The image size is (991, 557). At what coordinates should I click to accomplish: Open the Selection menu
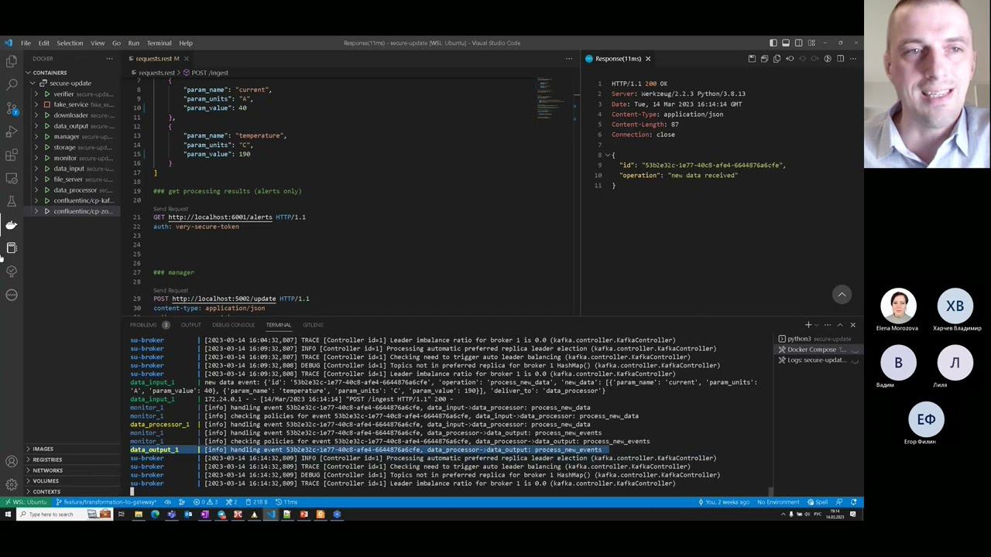pos(70,43)
